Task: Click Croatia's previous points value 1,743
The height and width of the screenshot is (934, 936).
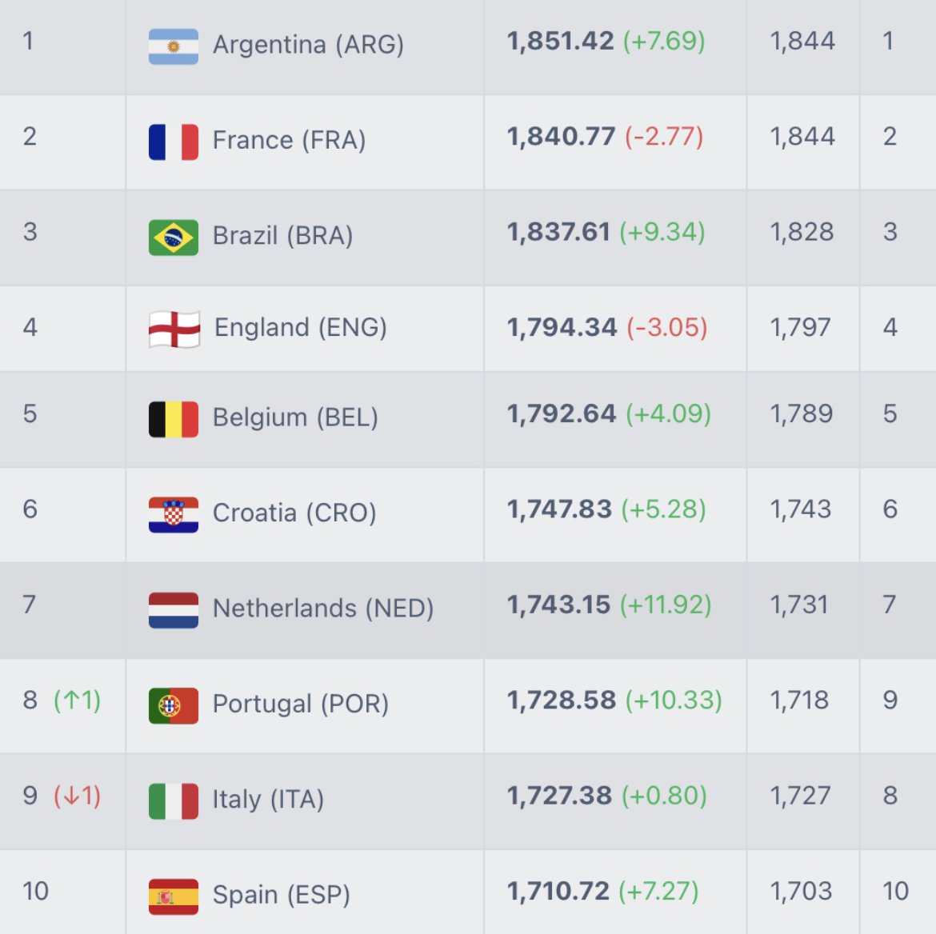Action: tap(800, 509)
